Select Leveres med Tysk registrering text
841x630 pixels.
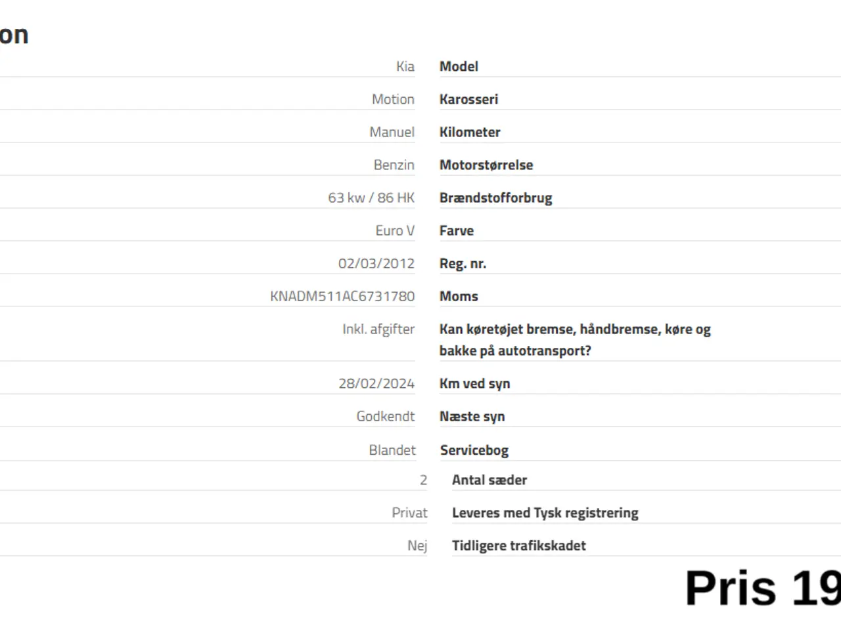coord(545,513)
